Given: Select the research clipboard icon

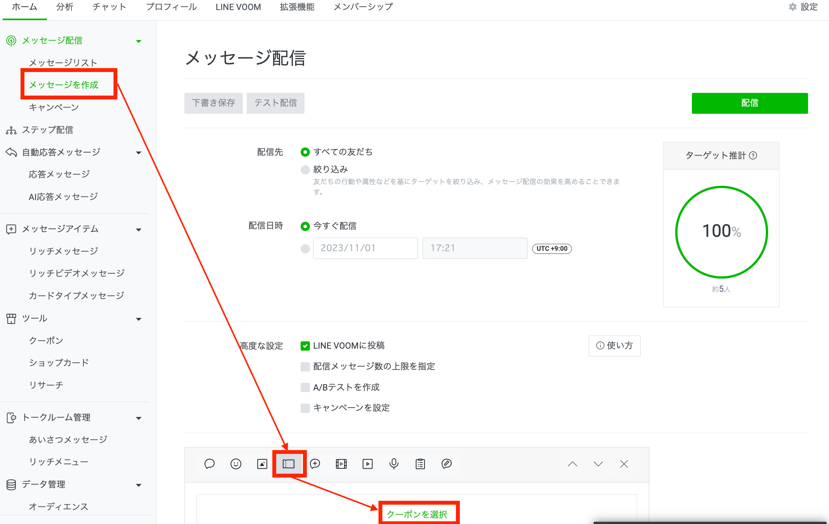Looking at the screenshot, I should pos(420,464).
